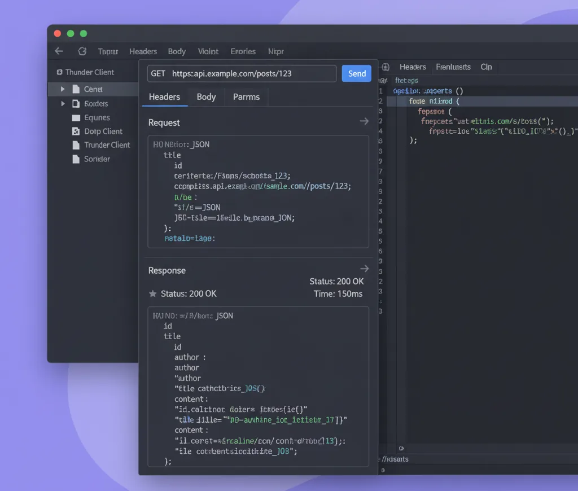Open the Headers tab in right panel
Screen dimensions: 578x491
click(x=413, y=67)
